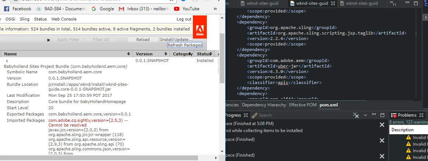This screenshot has width=428, height=161.
Task: Click the Filter All button
Action: tap(101, 40)
